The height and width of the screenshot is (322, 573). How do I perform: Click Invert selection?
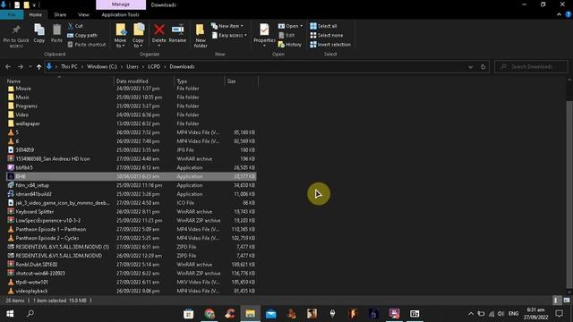pyautogui.click(x=330, y=45)
